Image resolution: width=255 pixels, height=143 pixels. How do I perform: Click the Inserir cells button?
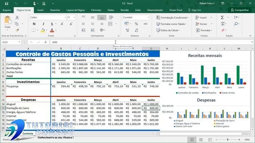[x=201, y=17]
